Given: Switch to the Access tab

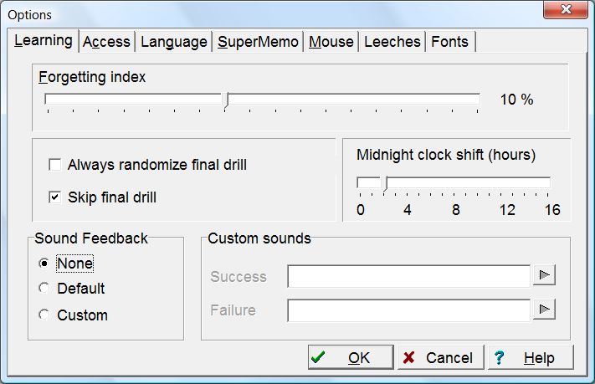Looking at the screenshot, I should point(106,41).
